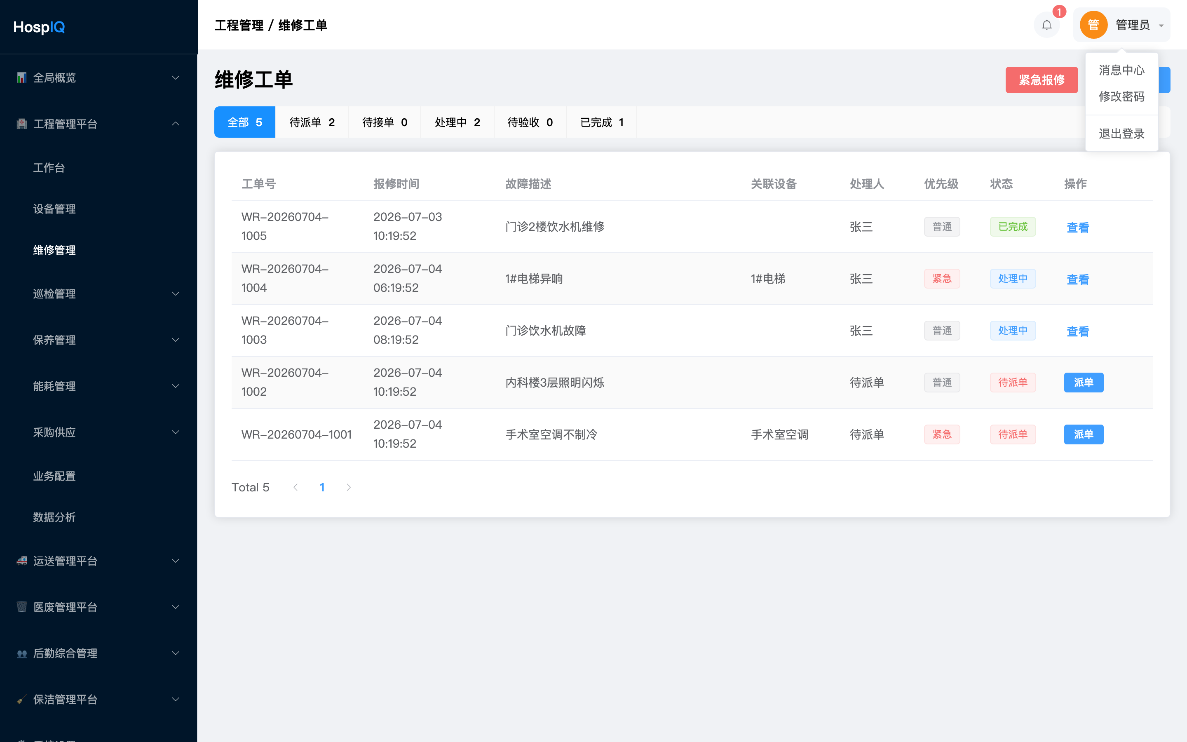The image size is (1187, 742).
Task: Expand the 运送管理平台 chevron
Action: (x=176, y=561)
